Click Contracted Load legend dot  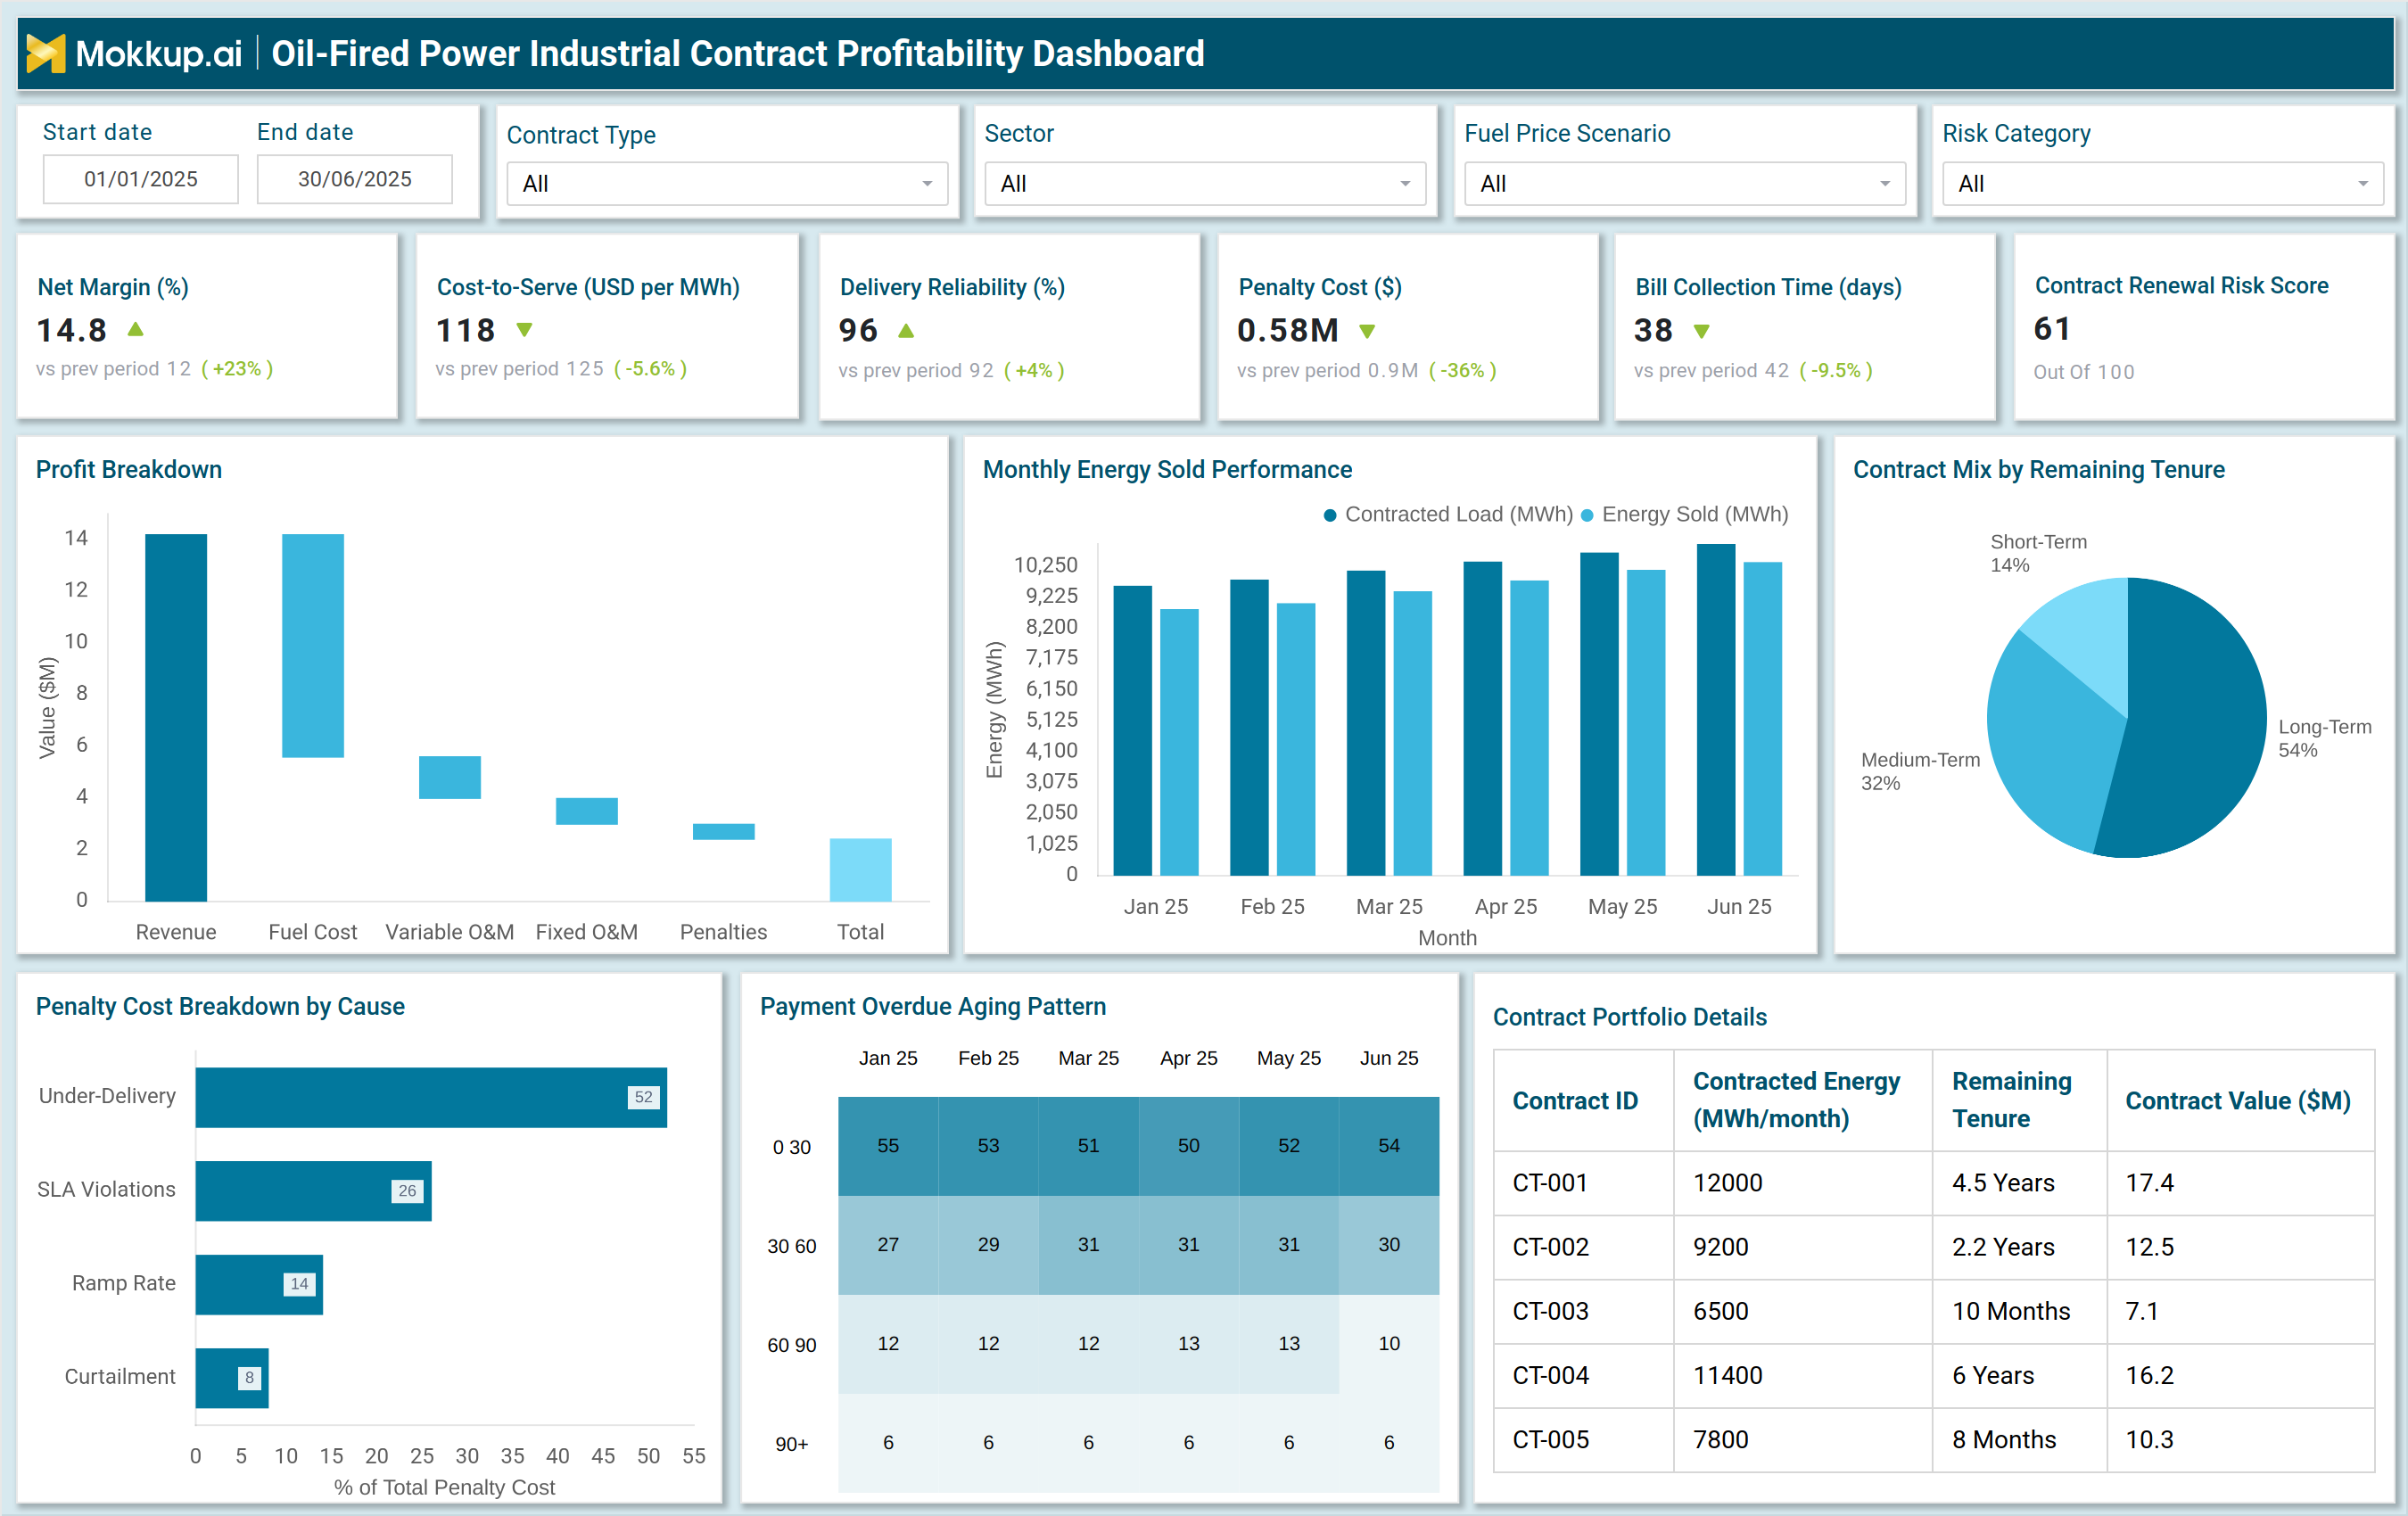point(1330,515)
